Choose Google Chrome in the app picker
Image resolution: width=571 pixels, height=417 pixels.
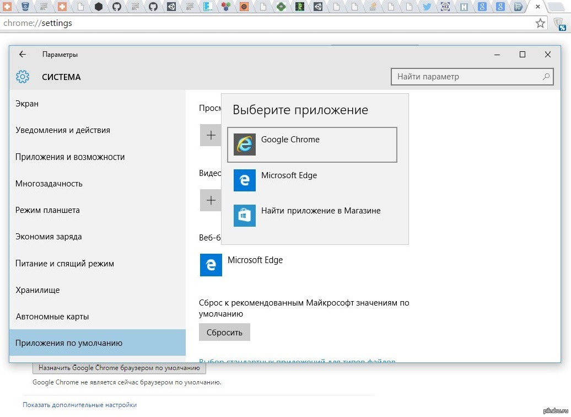click(312, 145)
